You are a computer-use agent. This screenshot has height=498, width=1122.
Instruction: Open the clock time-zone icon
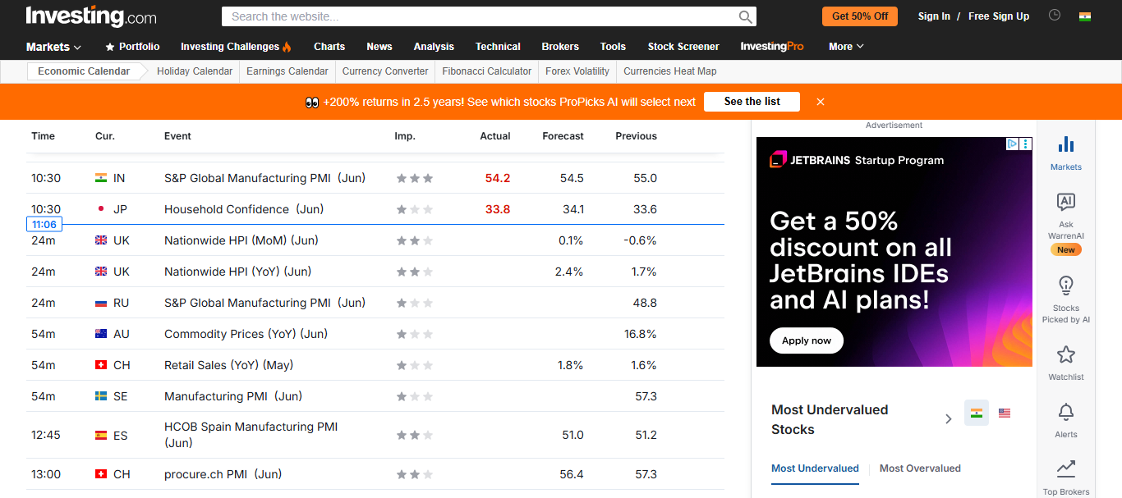click(x=1055, y=16)
